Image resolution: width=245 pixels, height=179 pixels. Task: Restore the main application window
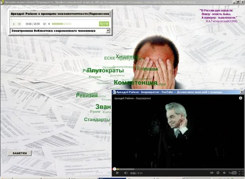(x=238, y=2)
